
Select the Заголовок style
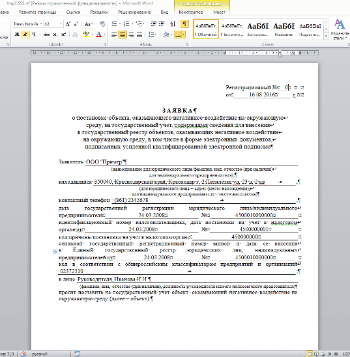tap(258, 29)
